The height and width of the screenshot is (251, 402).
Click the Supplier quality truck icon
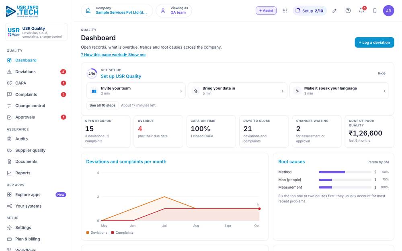[10, 150]
